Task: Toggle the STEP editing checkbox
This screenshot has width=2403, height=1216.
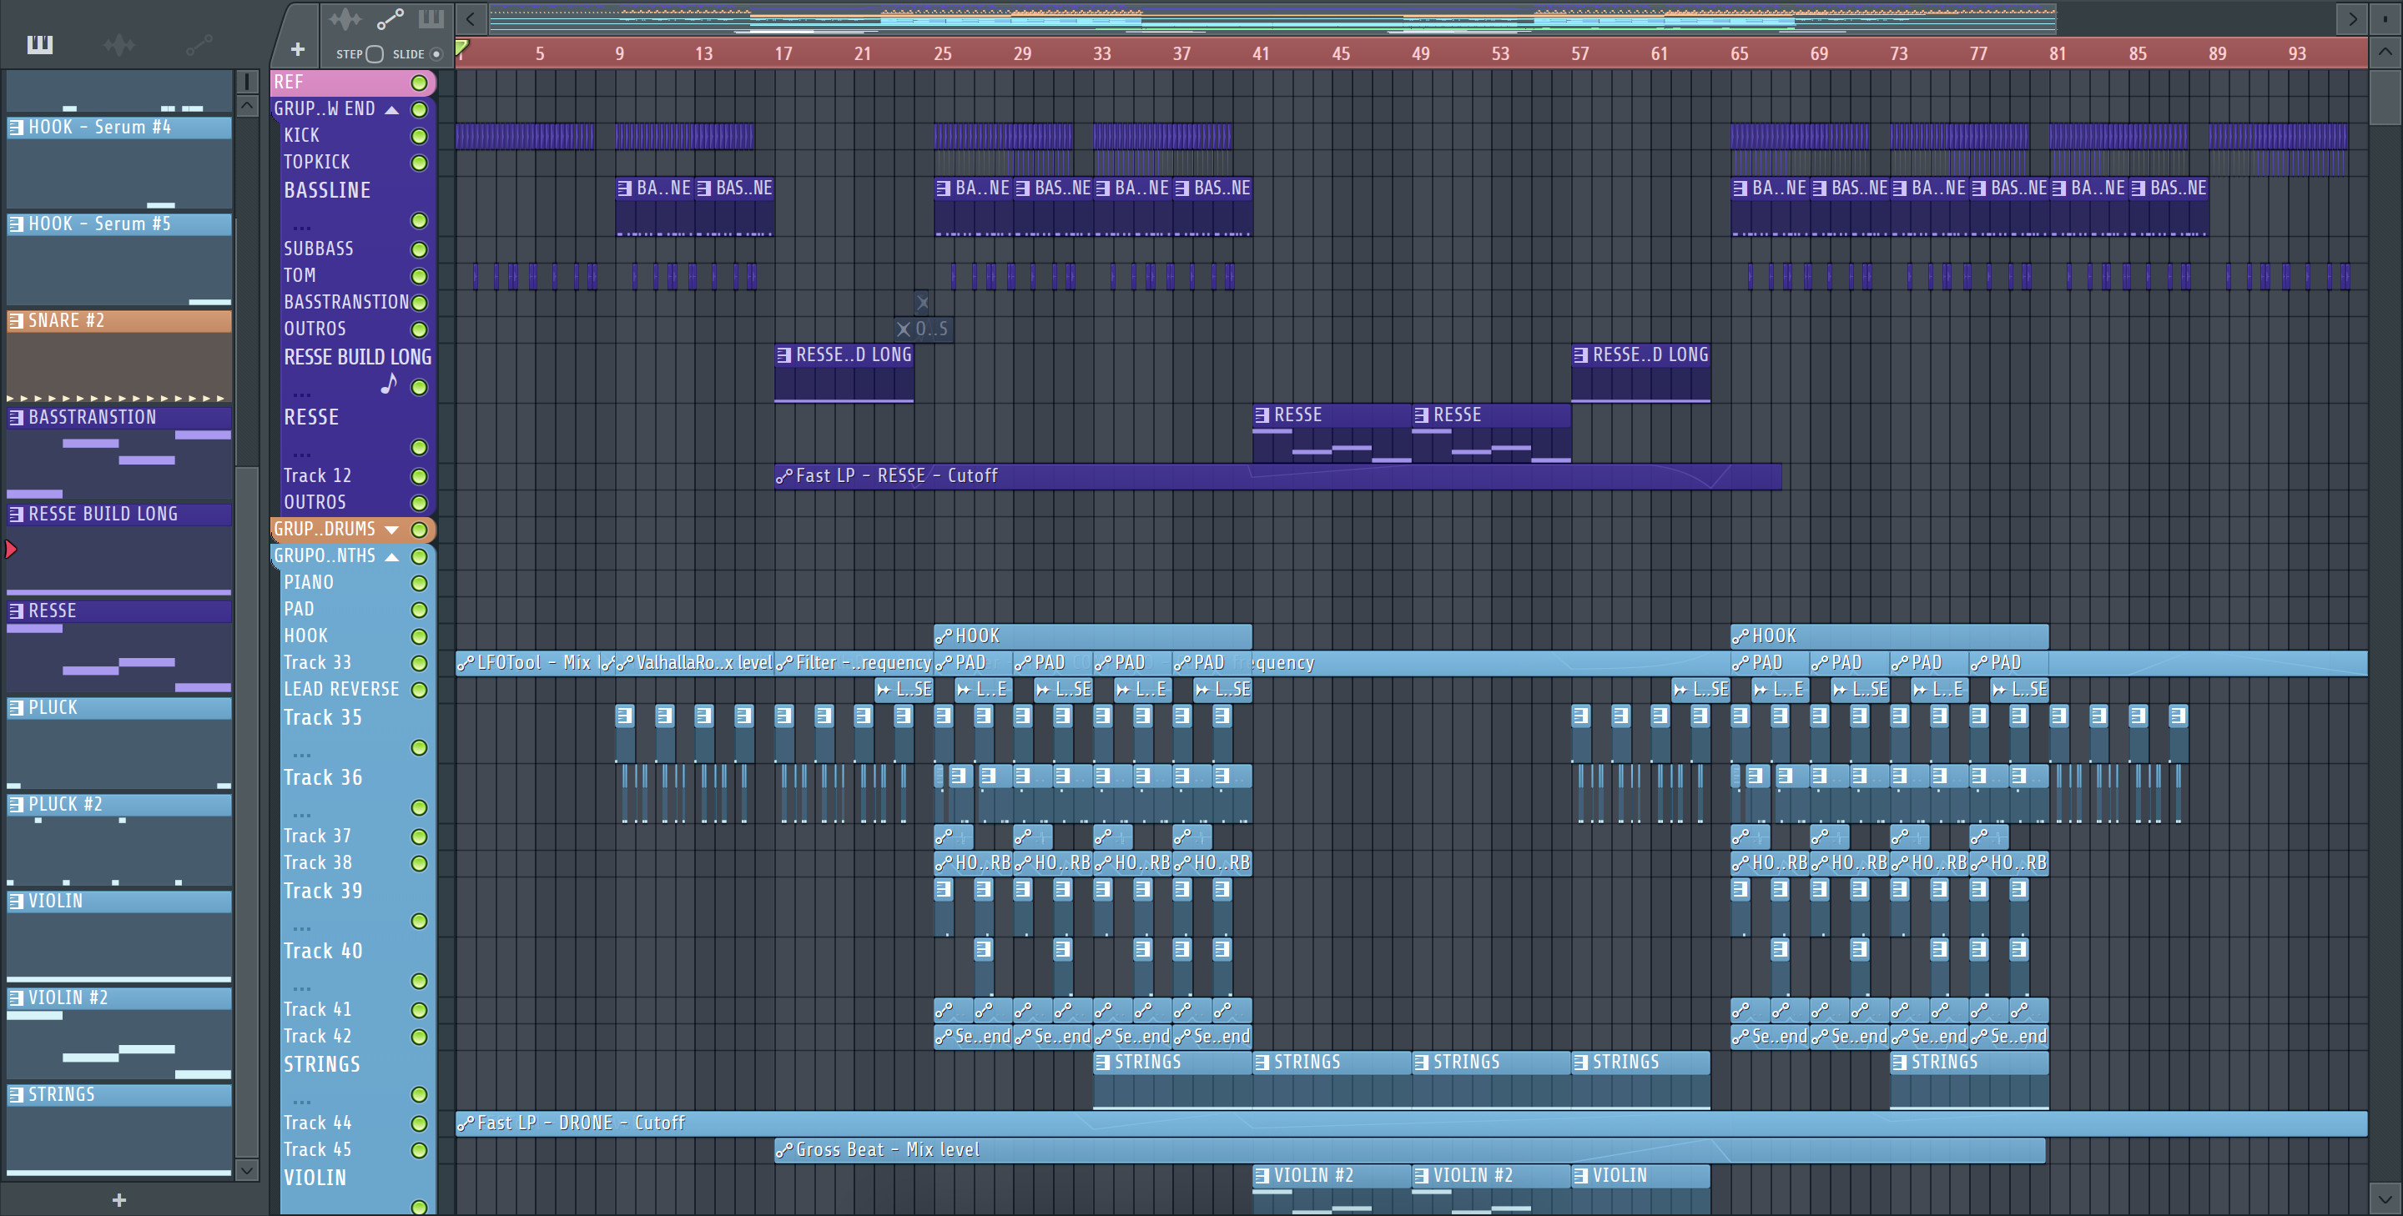Action: pyautogui.click(x=375, y=54)
